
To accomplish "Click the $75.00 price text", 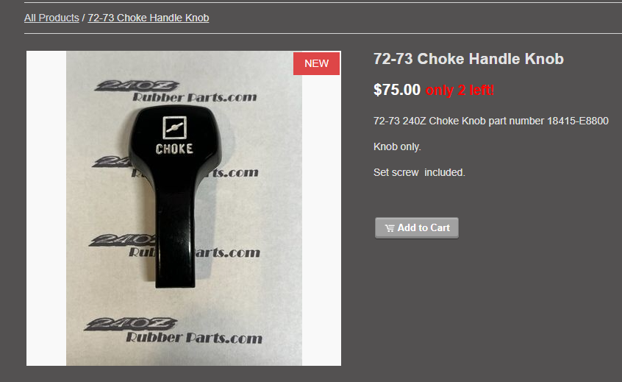I will [x=397, y=90].
